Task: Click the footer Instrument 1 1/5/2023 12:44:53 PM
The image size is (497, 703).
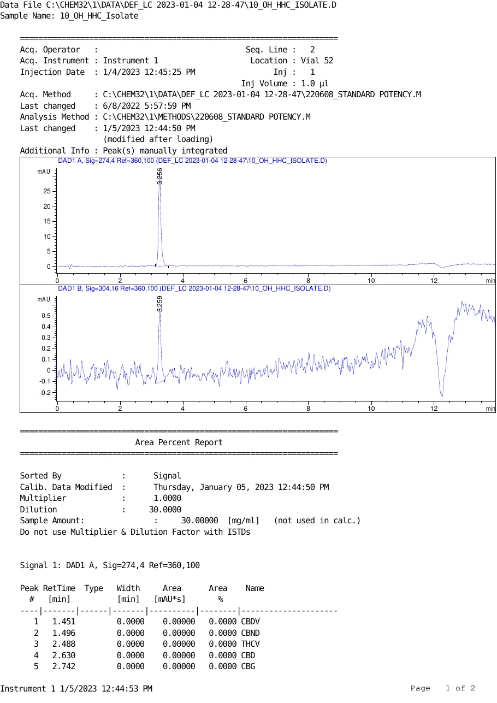Action: [76, 689]
